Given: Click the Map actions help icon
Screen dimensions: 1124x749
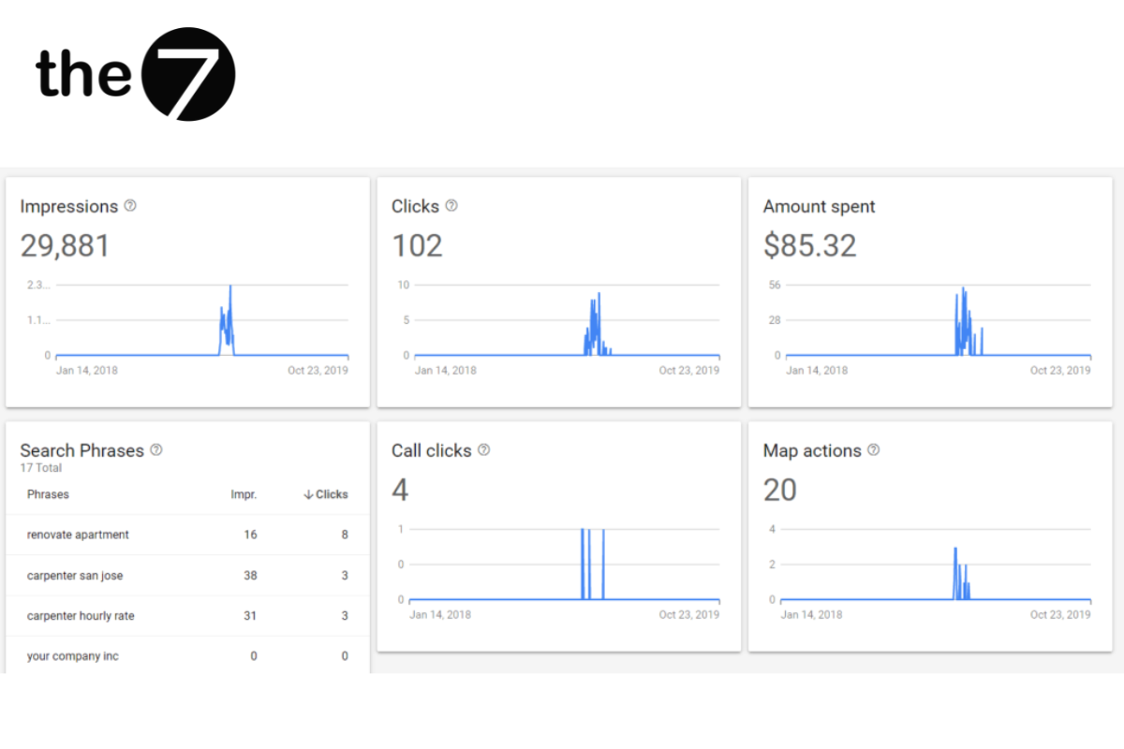Looking at the screenshot, I should click(873, 450).
